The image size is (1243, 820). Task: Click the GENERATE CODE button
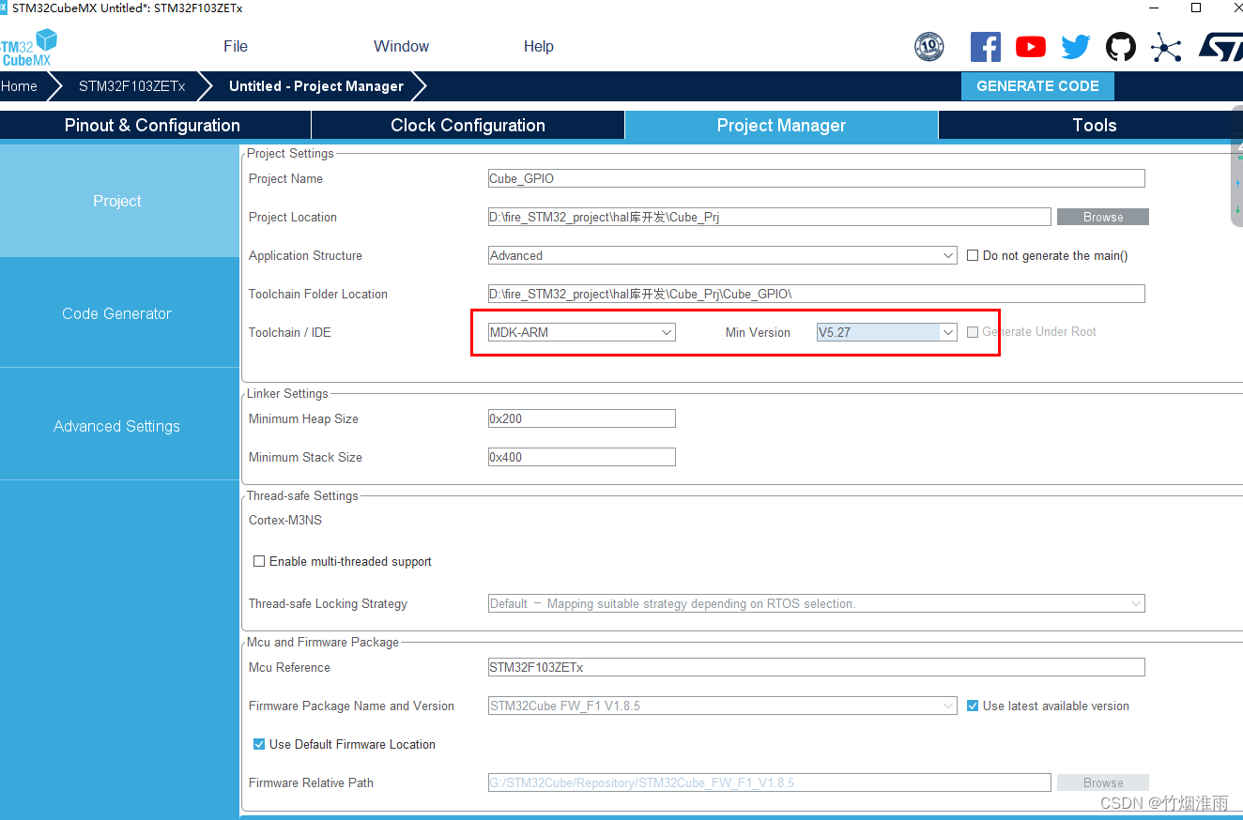coord(1037,85)
